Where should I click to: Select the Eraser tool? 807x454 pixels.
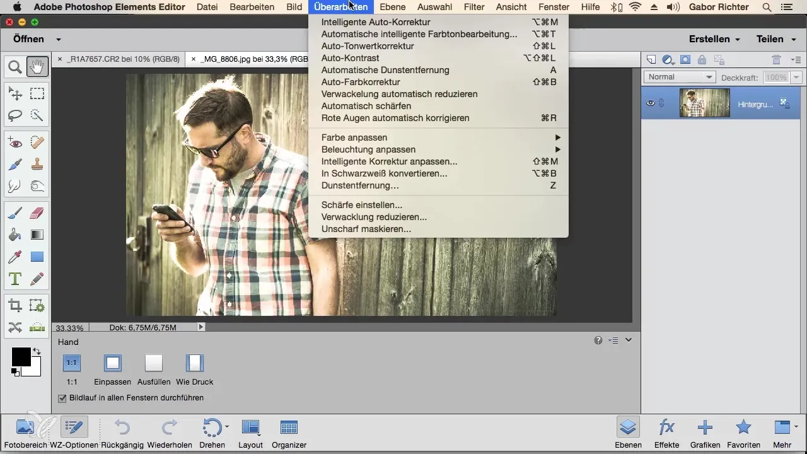(x=37, y=214)
